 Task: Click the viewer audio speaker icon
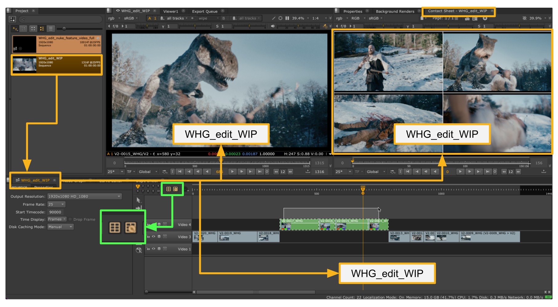click(x=273, y=26)
